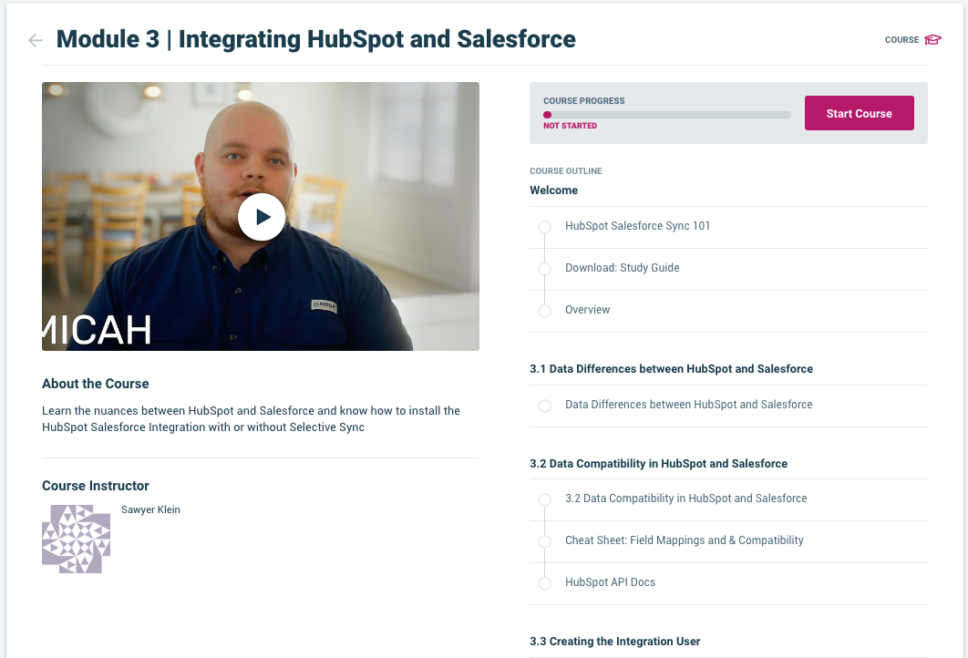
Task: Click the 3.2 Data Compatibility section heading
Action: click(x=658, y=464)
